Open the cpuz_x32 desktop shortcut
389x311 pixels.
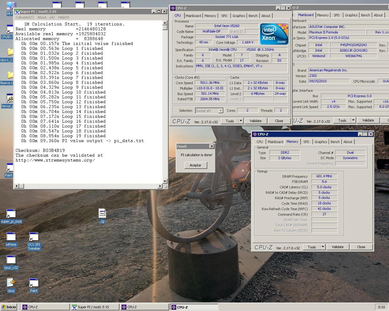click(11, 260)
